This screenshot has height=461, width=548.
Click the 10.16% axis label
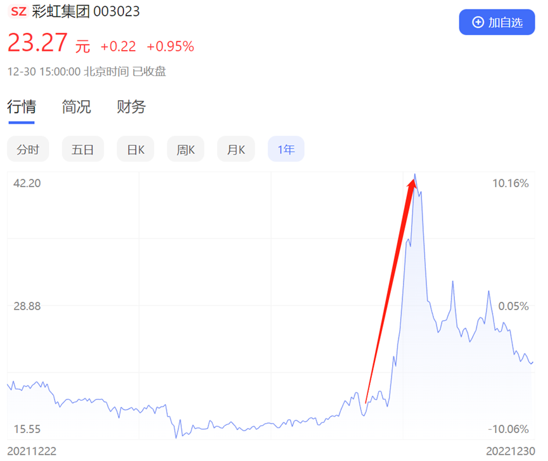pyautogui.click(x=510, y=183)
